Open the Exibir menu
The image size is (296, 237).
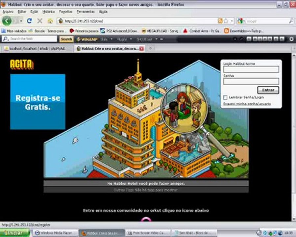click(34, 12)
